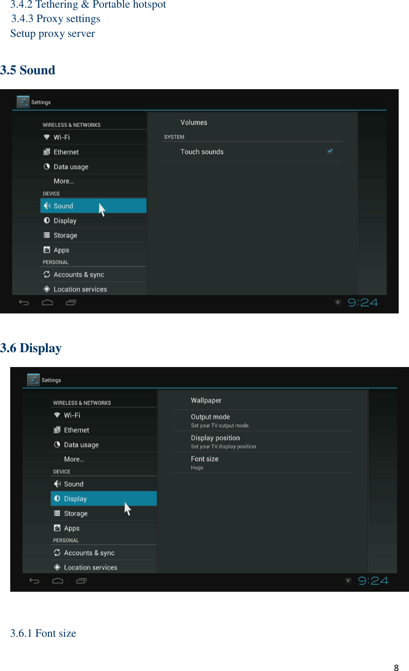The width and height of the screenshot is (409, 671).
Task: Tap Recent apps icon in Sound screenshot
Action: (x=71, y=303)
